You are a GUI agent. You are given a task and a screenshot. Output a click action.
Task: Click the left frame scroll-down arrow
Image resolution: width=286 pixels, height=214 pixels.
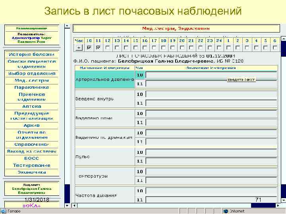pyautogui.click(x=67, y=206)
